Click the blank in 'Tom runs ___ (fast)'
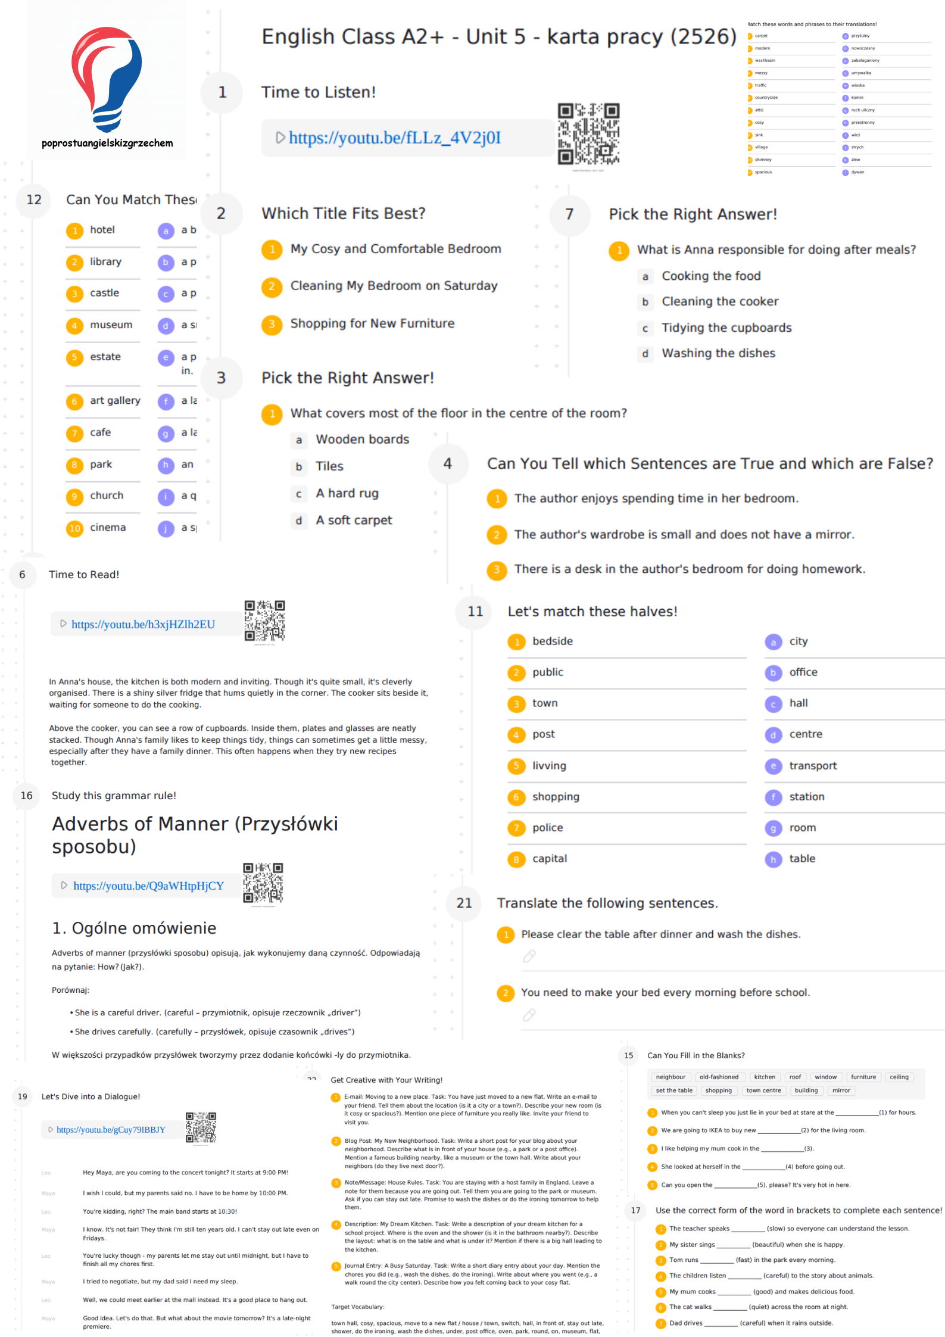Screen dimensions: 945x1337 (x=717, y=1260)
